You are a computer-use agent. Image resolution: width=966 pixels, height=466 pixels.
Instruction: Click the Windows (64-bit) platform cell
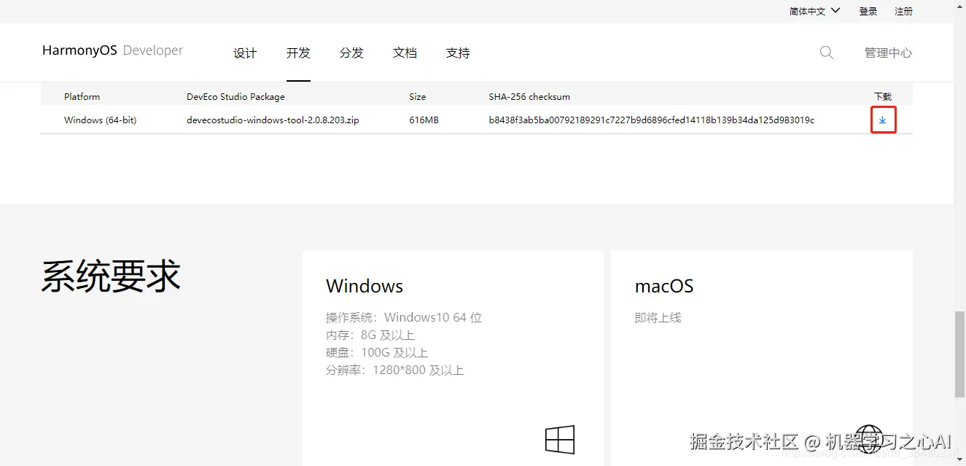(100, 120)
